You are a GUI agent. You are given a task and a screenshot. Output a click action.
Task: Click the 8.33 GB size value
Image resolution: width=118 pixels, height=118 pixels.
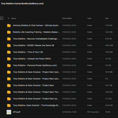tap(108, 39)
